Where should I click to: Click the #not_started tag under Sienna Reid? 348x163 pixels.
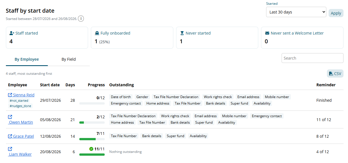[x=19, y=101]
